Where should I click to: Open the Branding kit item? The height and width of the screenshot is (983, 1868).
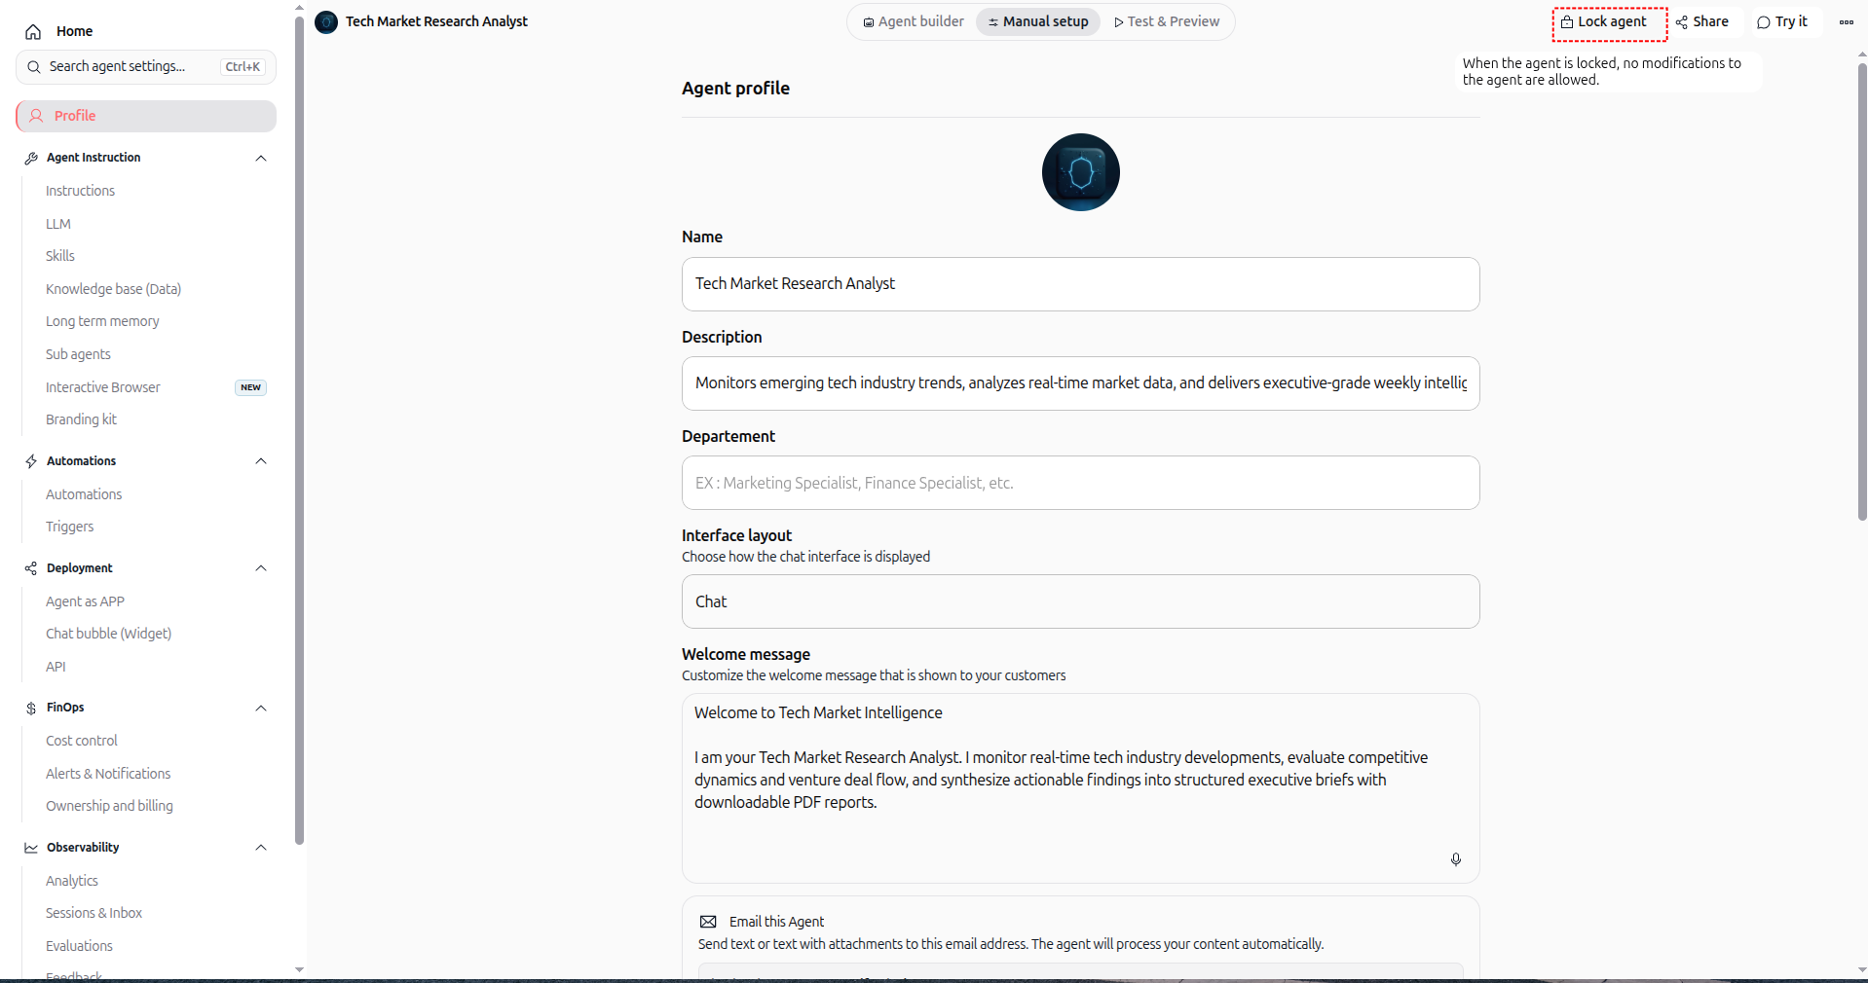tap(81, 419)
